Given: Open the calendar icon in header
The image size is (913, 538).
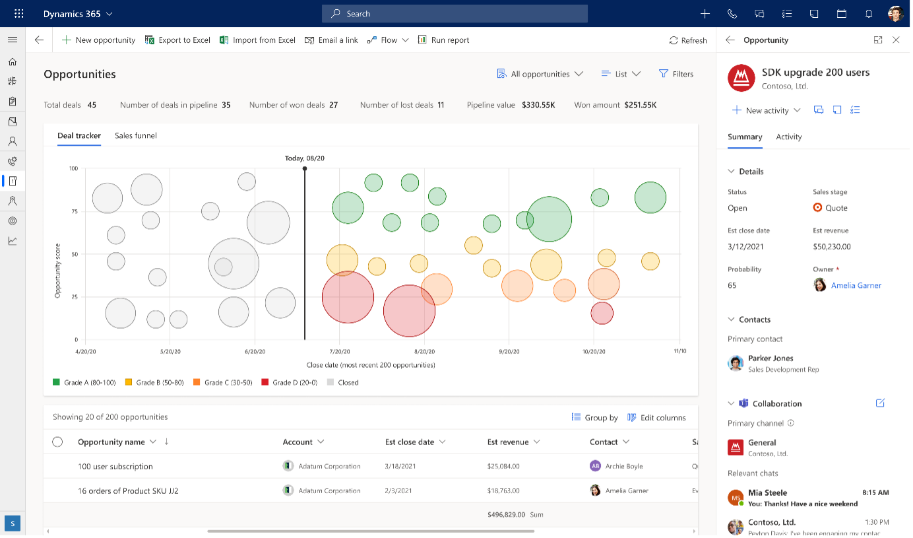Looking at the screenshot, I should point(841,13).
